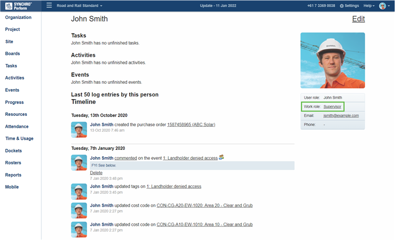Click John Smith name in updated tags entry
Image resolution: width=395 pixels, height=240 pixels.
tap(102, 187)
